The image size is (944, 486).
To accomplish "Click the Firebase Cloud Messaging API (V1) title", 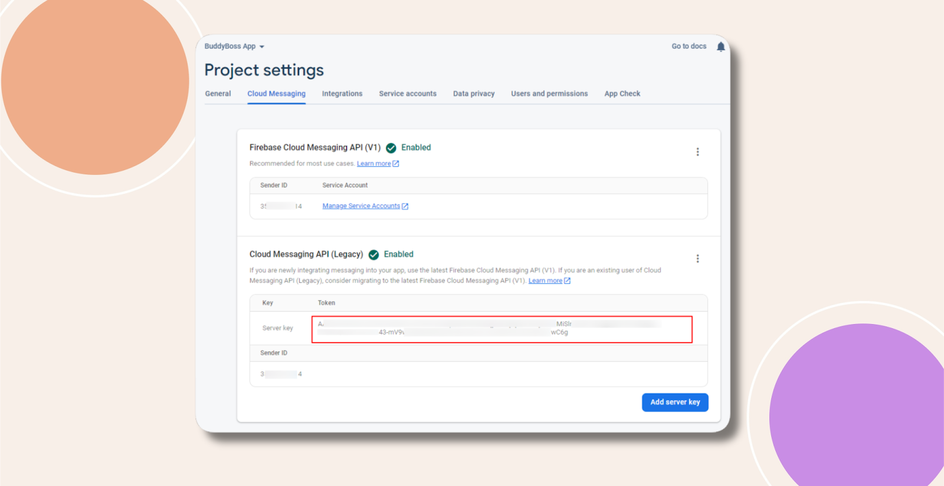I will 315,147.
